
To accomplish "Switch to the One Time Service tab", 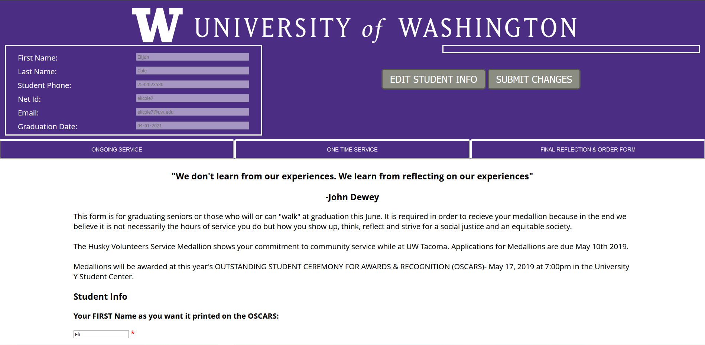I will 352,150.
